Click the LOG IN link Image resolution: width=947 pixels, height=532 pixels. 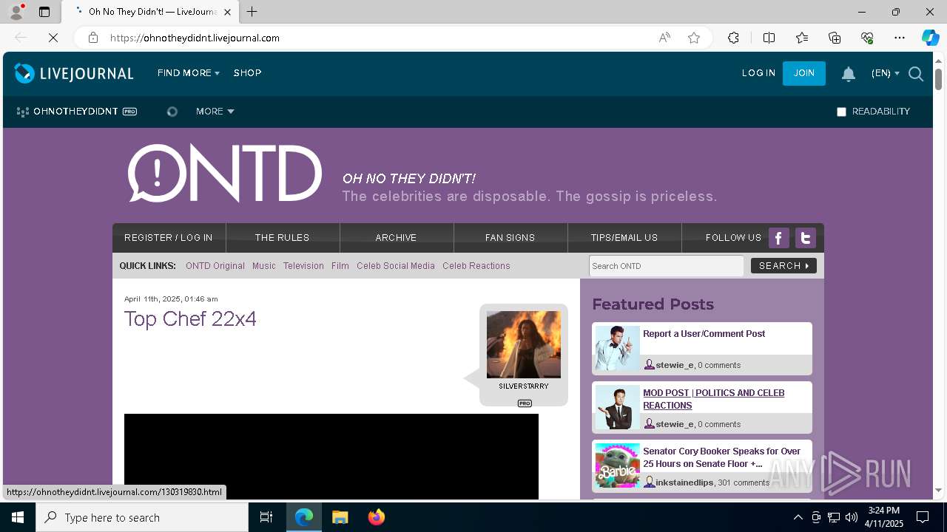pyautogui.click(x=759, y=73)
